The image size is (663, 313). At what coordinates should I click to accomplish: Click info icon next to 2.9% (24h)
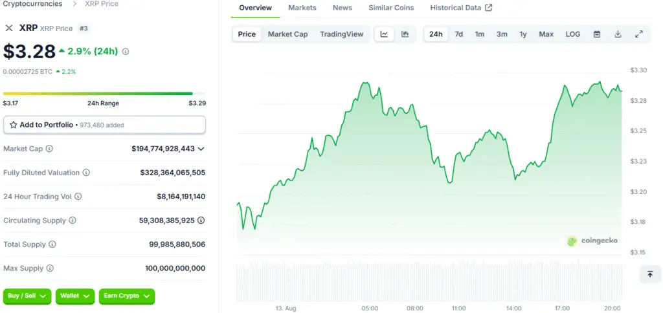click(126, 52)
